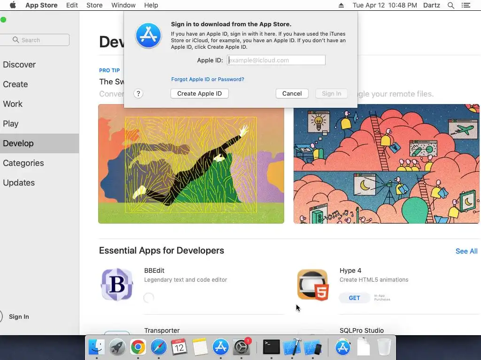The image size is (481, 360).
Task: Open the Apple menu
Action: click(13, 5)
